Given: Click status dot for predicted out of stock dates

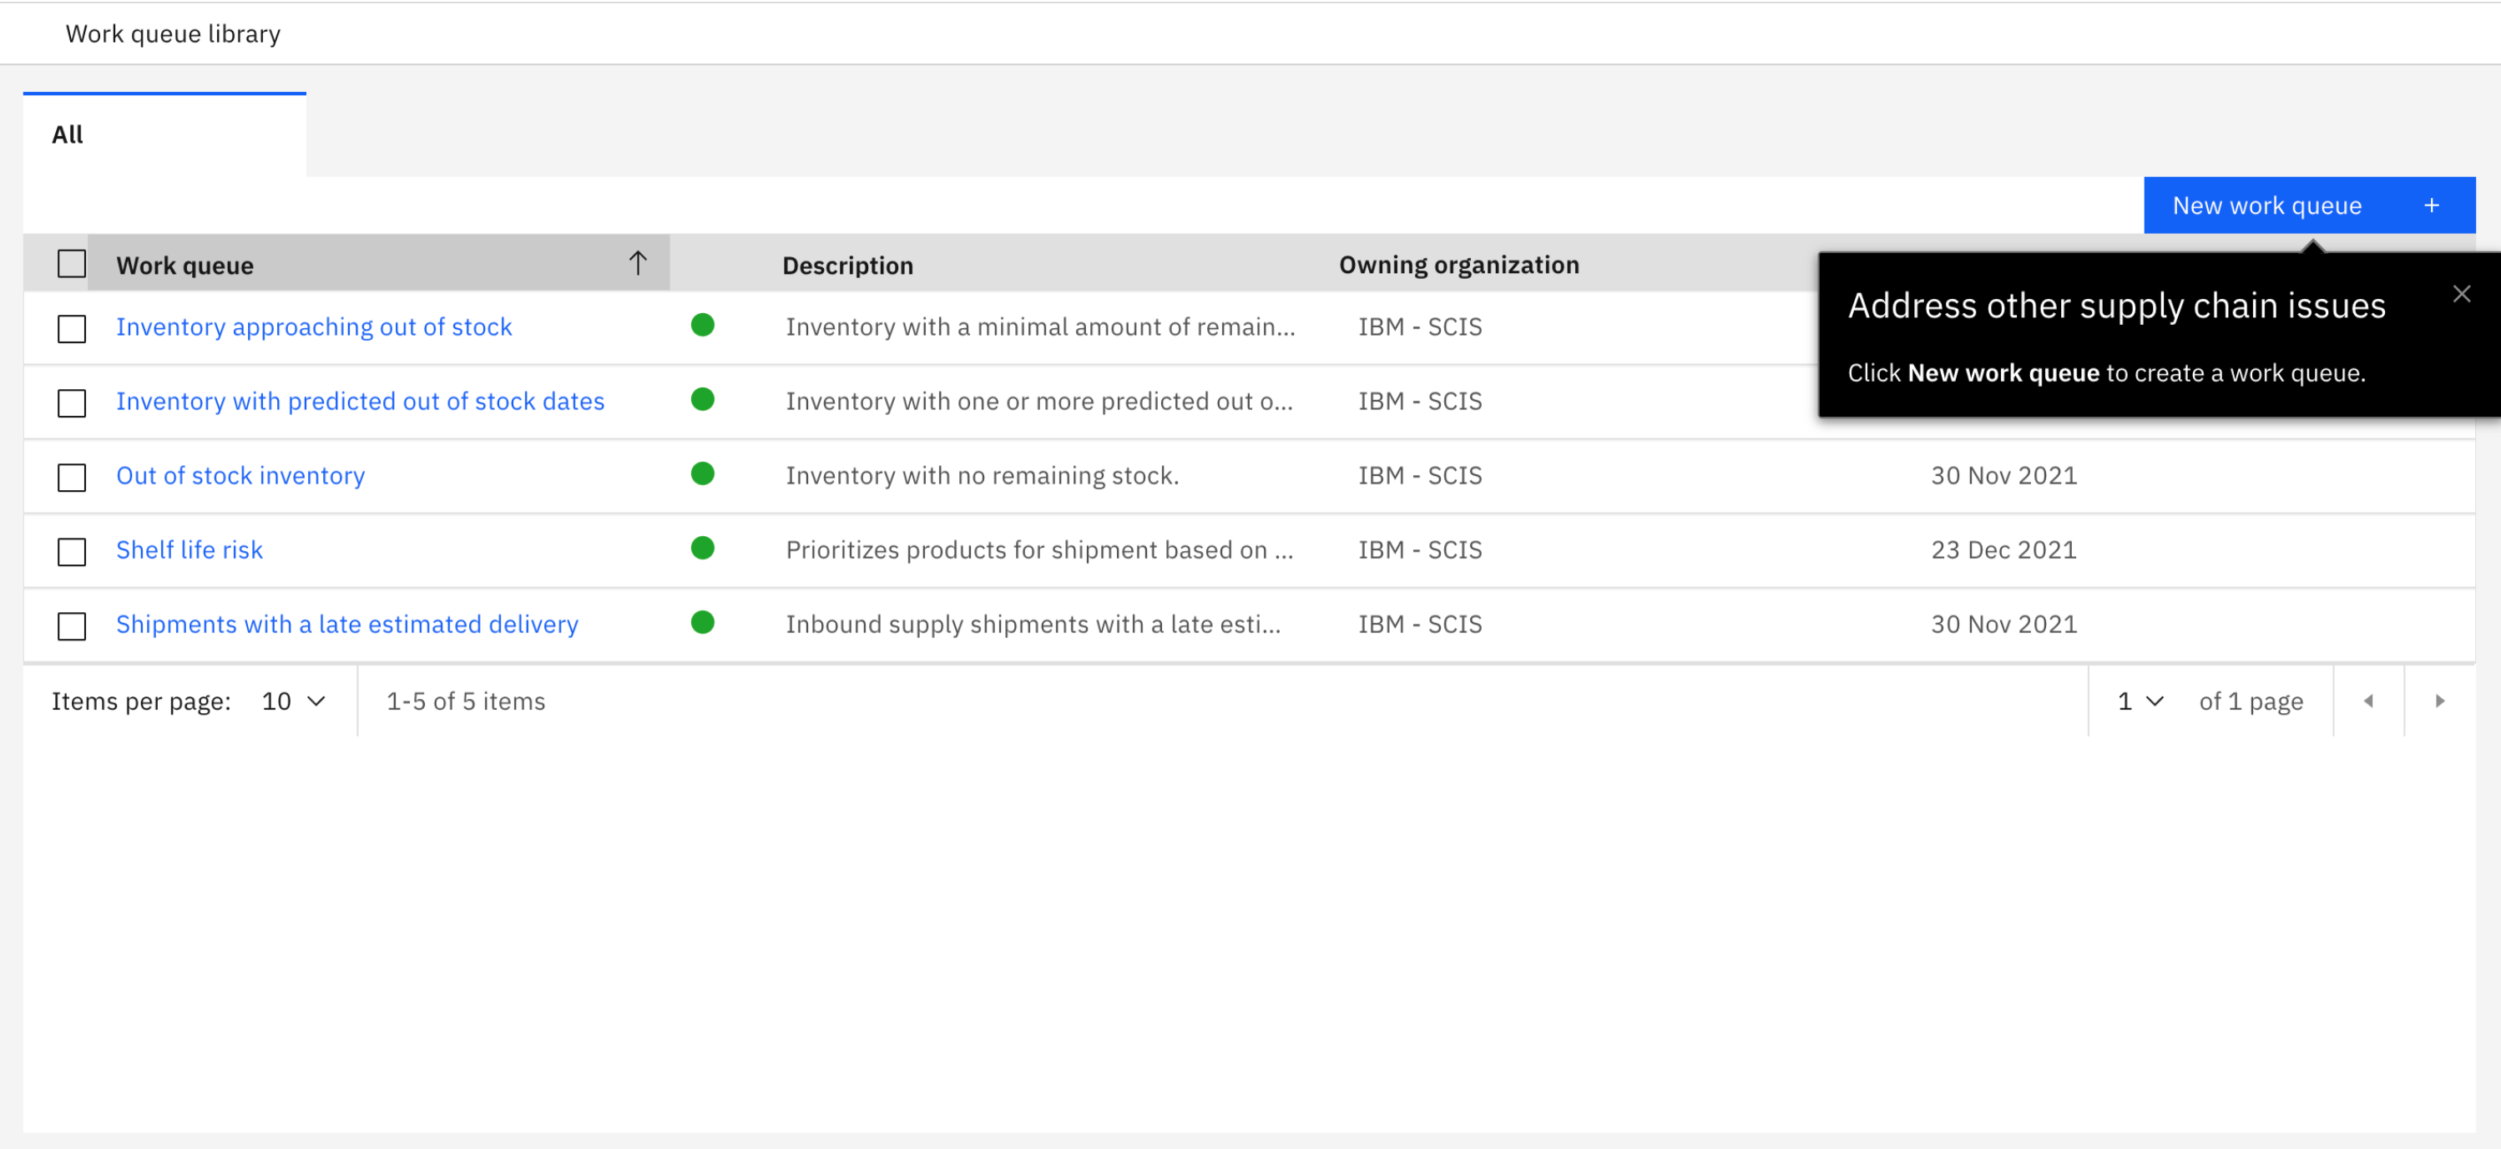Looking at the screenshot, I should click(x=702, y=399).
